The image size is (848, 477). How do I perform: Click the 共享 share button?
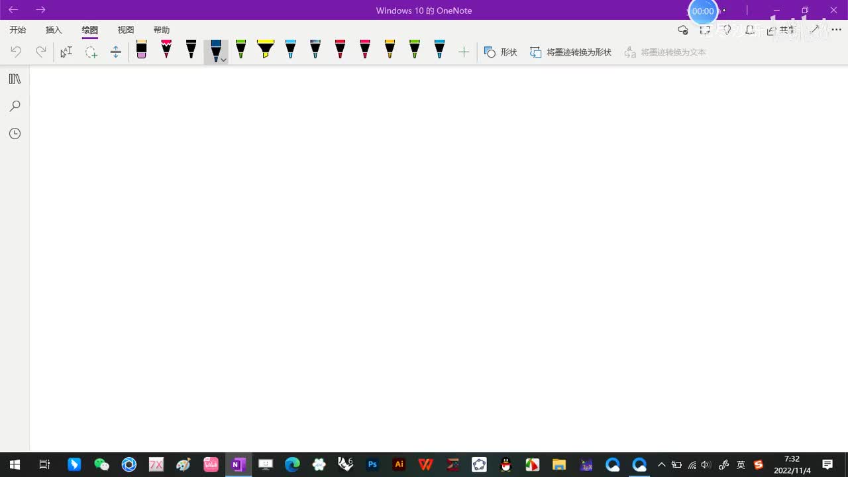point(781,30)
